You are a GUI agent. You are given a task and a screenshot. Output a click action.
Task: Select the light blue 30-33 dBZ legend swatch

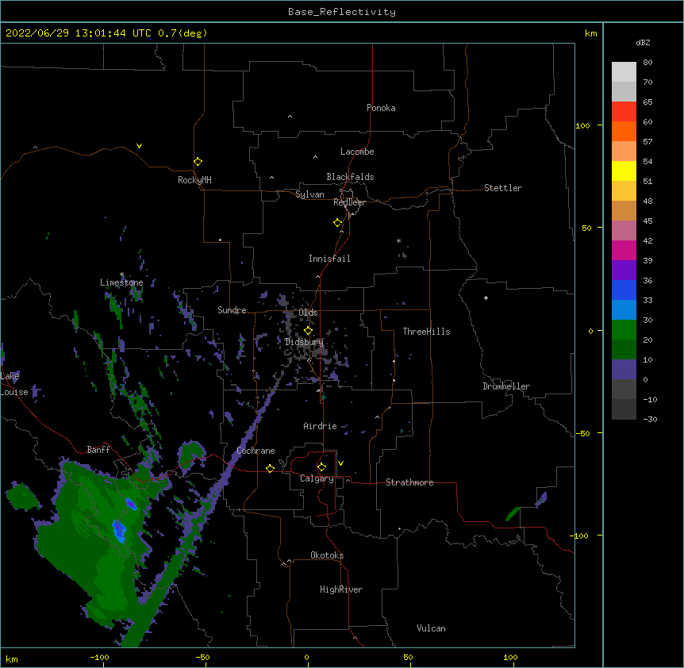(624, 310)
